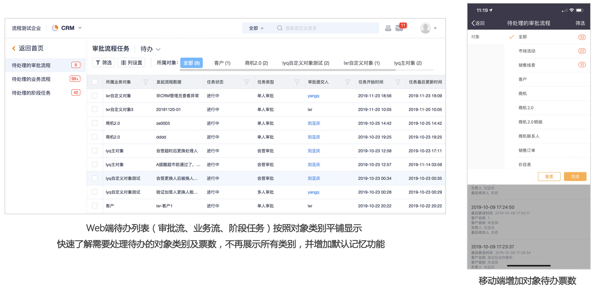Click the CRM pie-chart logo icon
The height and width of the screenshot is (289, 594).
point(55,28)
